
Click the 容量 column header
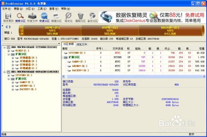point(199,48)
